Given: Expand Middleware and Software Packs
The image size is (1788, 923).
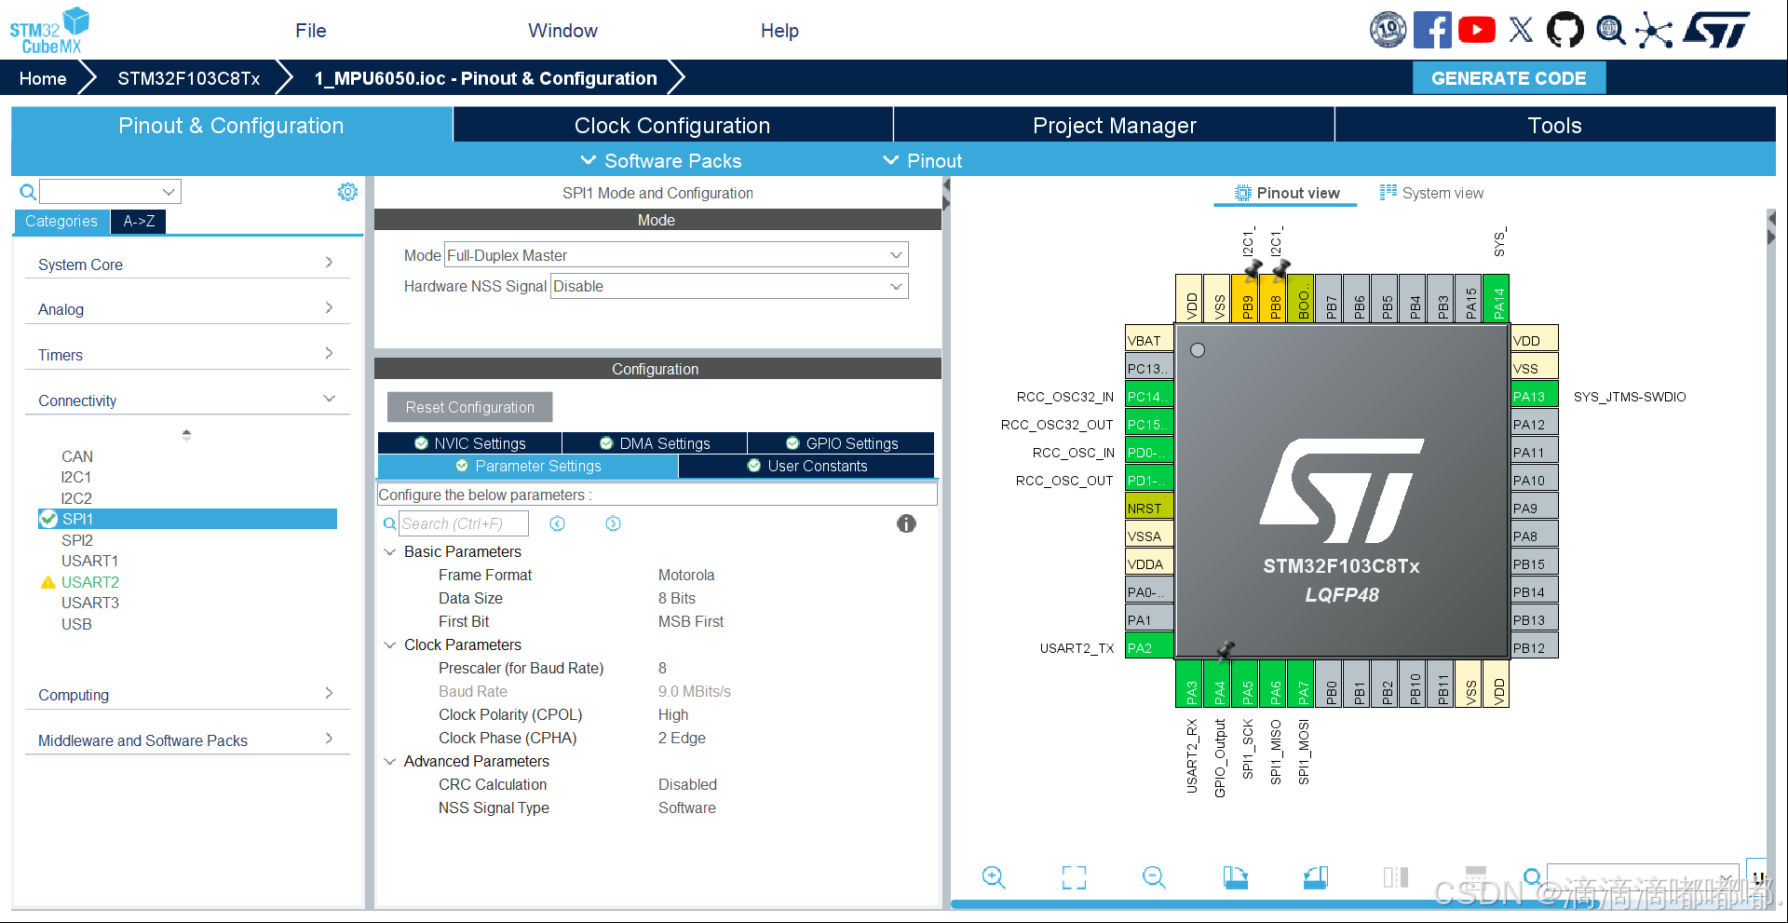Looking at the screenshot, I should [186, 740].
